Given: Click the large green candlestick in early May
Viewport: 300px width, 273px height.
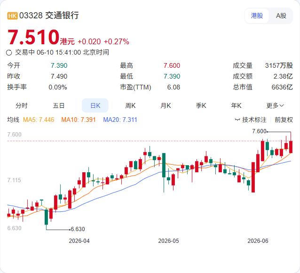Looking at the screenshot, I should tap(164, 165).
